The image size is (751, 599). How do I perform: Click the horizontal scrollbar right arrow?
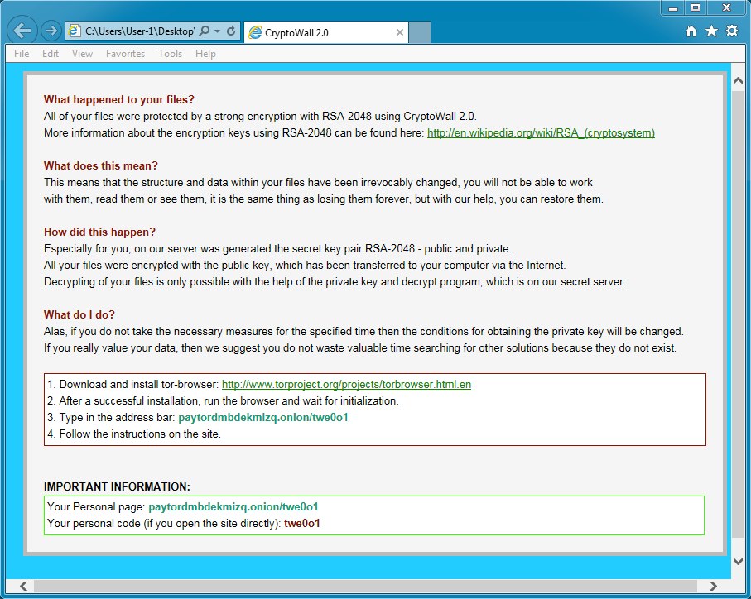(x=720, y=586)
